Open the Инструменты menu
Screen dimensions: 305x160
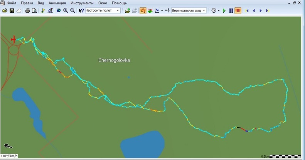[x=82, y=3]
